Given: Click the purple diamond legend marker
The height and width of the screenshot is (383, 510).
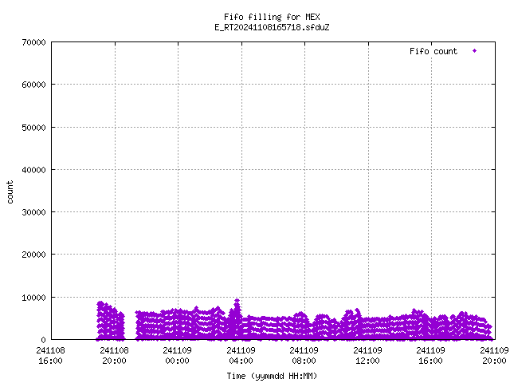Looking at the screenshot, I should pyautogui.click(x=475, y=51).
